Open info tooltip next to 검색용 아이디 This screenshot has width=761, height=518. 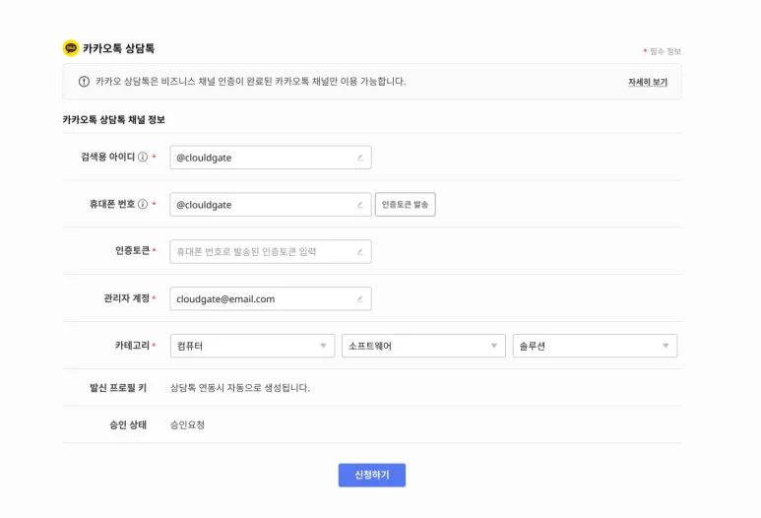(143, 157)
